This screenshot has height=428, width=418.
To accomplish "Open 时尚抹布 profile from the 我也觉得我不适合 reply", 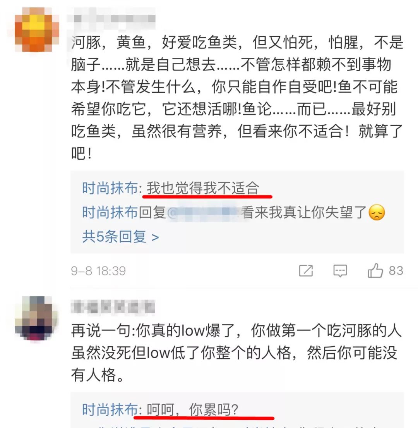I will [x=110, y=188].
